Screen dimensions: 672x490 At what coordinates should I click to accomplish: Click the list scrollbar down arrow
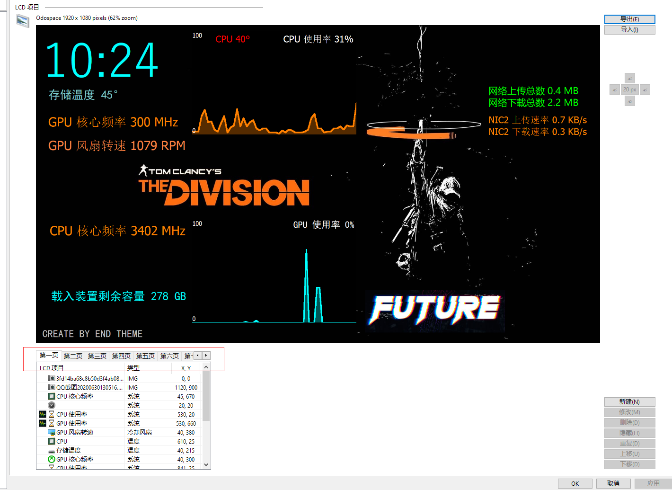[206, 465]
